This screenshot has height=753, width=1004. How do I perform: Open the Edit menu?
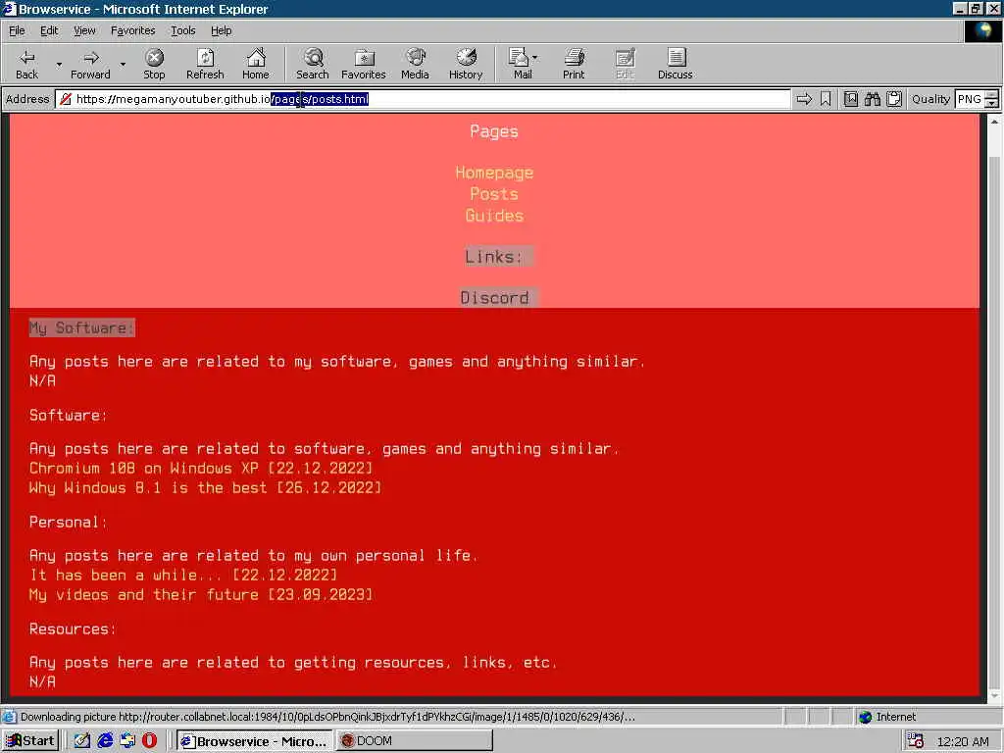click(49, 30)
